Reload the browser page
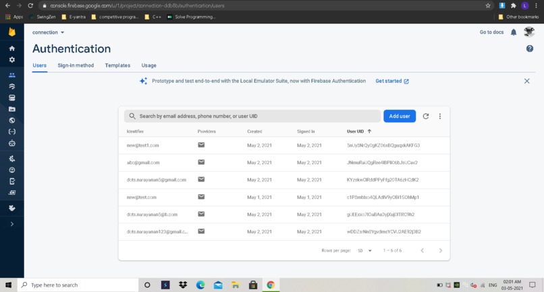Viewport: 544px width, 292px height. coord(30,5)
